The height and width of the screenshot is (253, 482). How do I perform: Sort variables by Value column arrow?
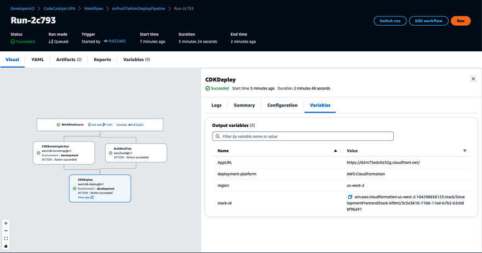coord(465,151)
